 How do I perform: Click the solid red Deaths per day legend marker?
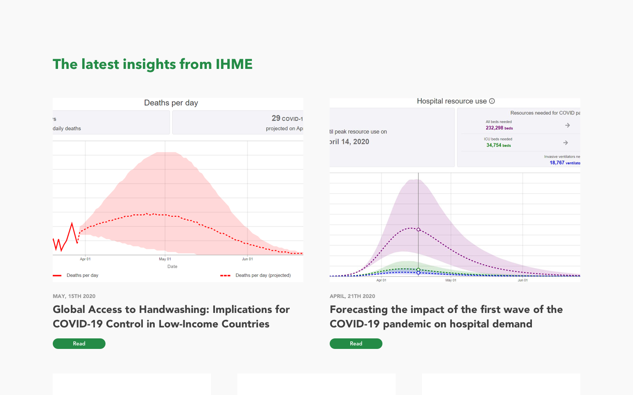(58, 275)
